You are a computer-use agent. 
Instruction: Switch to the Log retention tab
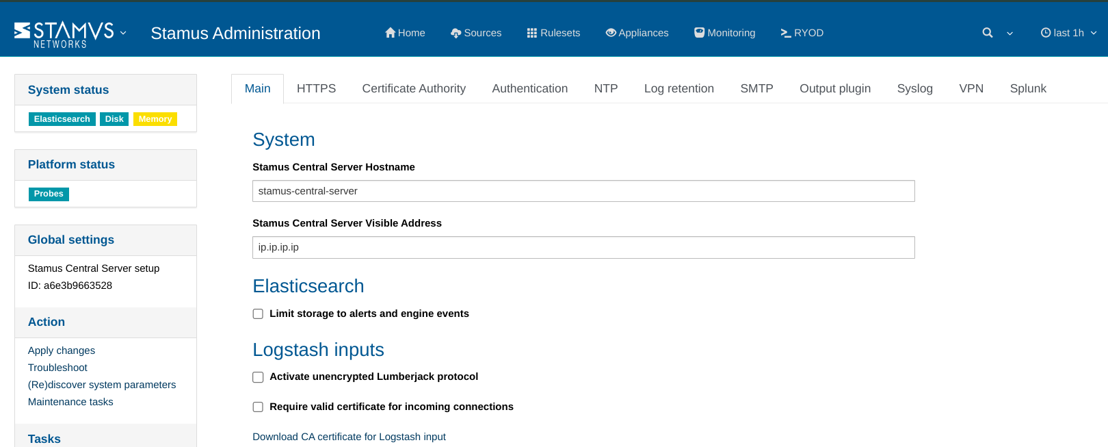pyautogui.click(x=679, y=89)
